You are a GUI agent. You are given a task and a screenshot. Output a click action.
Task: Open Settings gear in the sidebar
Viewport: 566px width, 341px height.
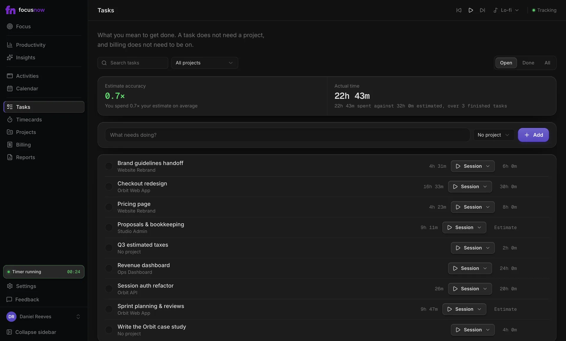pos(10,286)
